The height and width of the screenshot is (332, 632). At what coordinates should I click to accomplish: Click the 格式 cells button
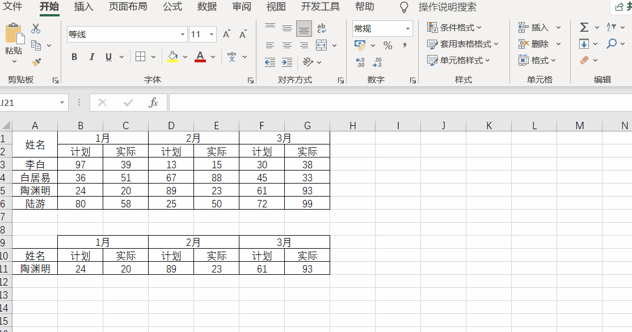pos(537,61)
